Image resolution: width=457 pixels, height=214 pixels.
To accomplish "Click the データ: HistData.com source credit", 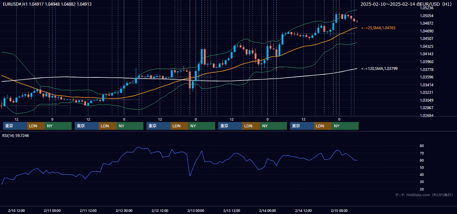I will [424, 195].
